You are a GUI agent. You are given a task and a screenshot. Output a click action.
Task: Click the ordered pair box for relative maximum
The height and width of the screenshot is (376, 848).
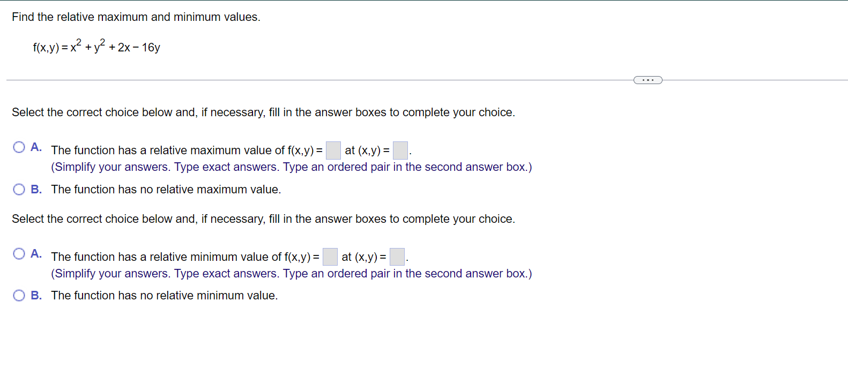coord(400,151)
